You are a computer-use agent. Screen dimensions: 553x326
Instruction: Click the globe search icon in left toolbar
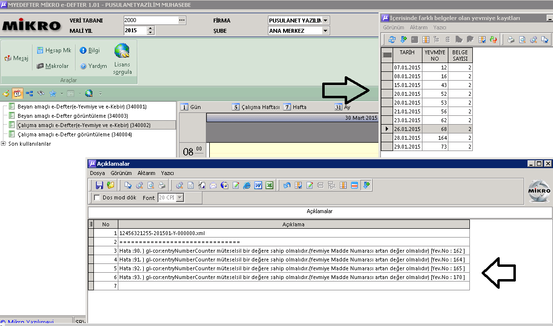pyautogui.click(x=89, y=93)
